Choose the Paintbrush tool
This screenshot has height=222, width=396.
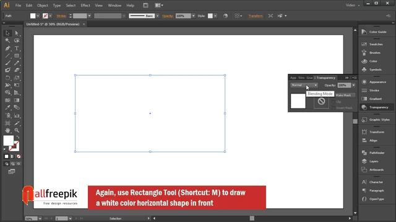point(7,63)
